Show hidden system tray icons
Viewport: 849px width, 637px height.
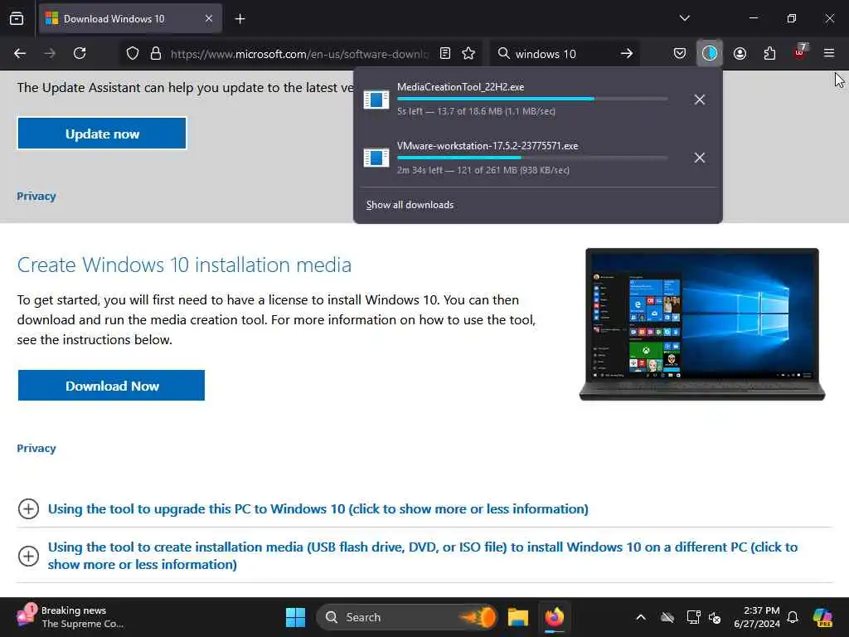point(641,617)
